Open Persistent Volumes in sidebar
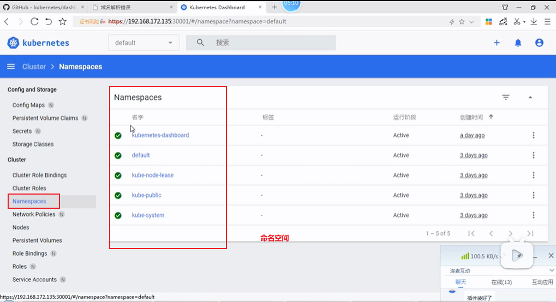This screenshot has height=302, width=556. [37, 240]
